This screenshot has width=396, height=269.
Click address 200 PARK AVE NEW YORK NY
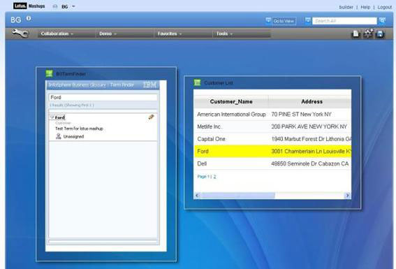click(309, 126)
